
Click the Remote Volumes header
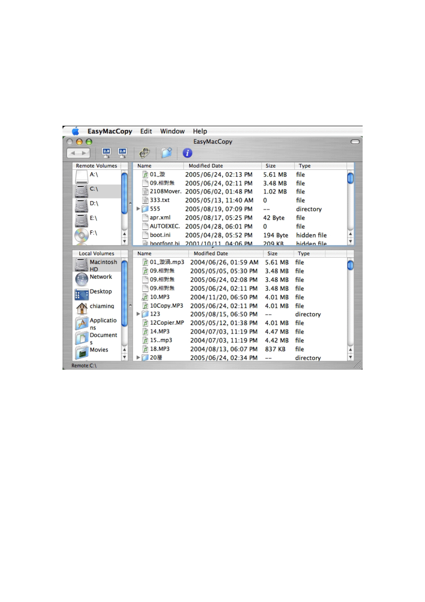97,166
